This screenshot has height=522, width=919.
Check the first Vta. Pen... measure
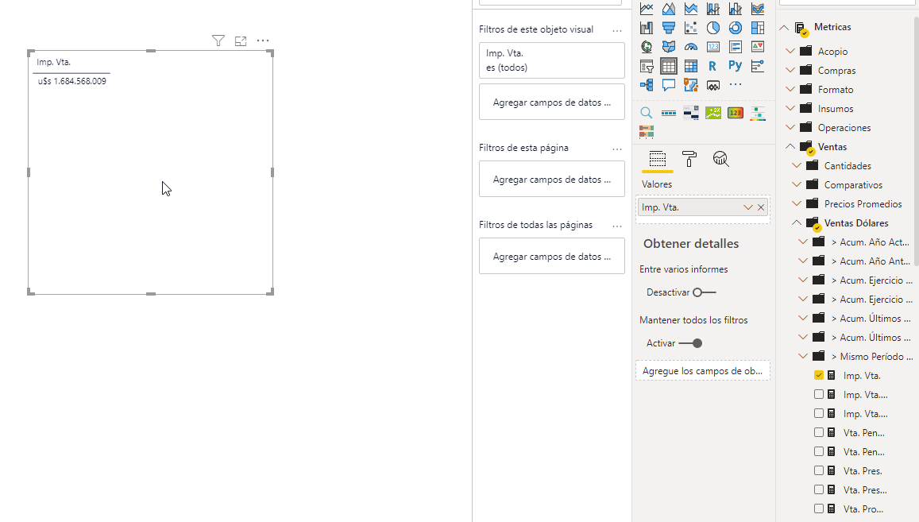click(819, 432)
